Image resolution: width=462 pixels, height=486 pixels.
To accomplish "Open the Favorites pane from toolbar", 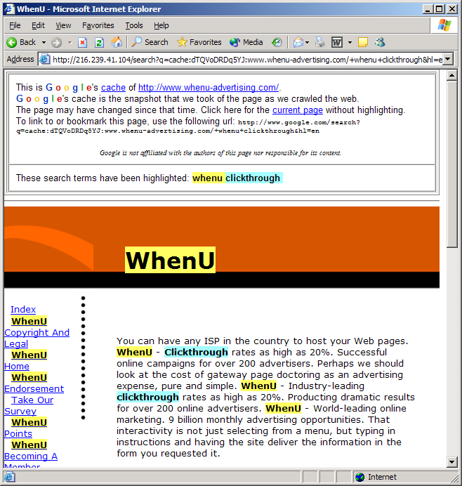I will click(199, 42).
